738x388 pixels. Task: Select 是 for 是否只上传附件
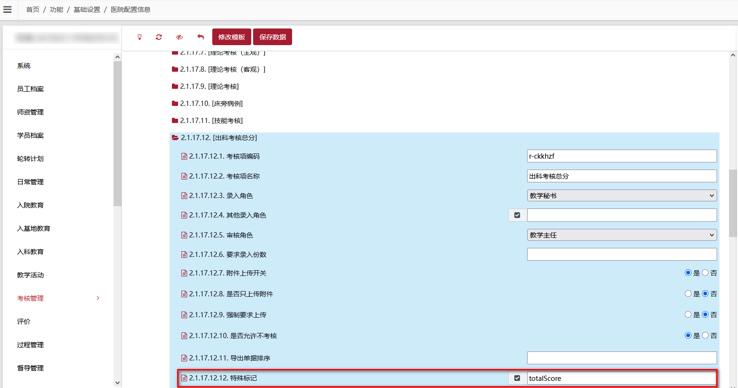688,294
